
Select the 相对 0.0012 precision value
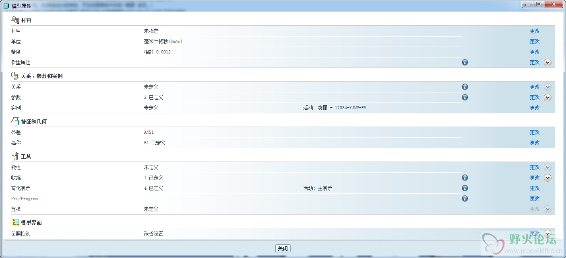(x=157, y=52)
